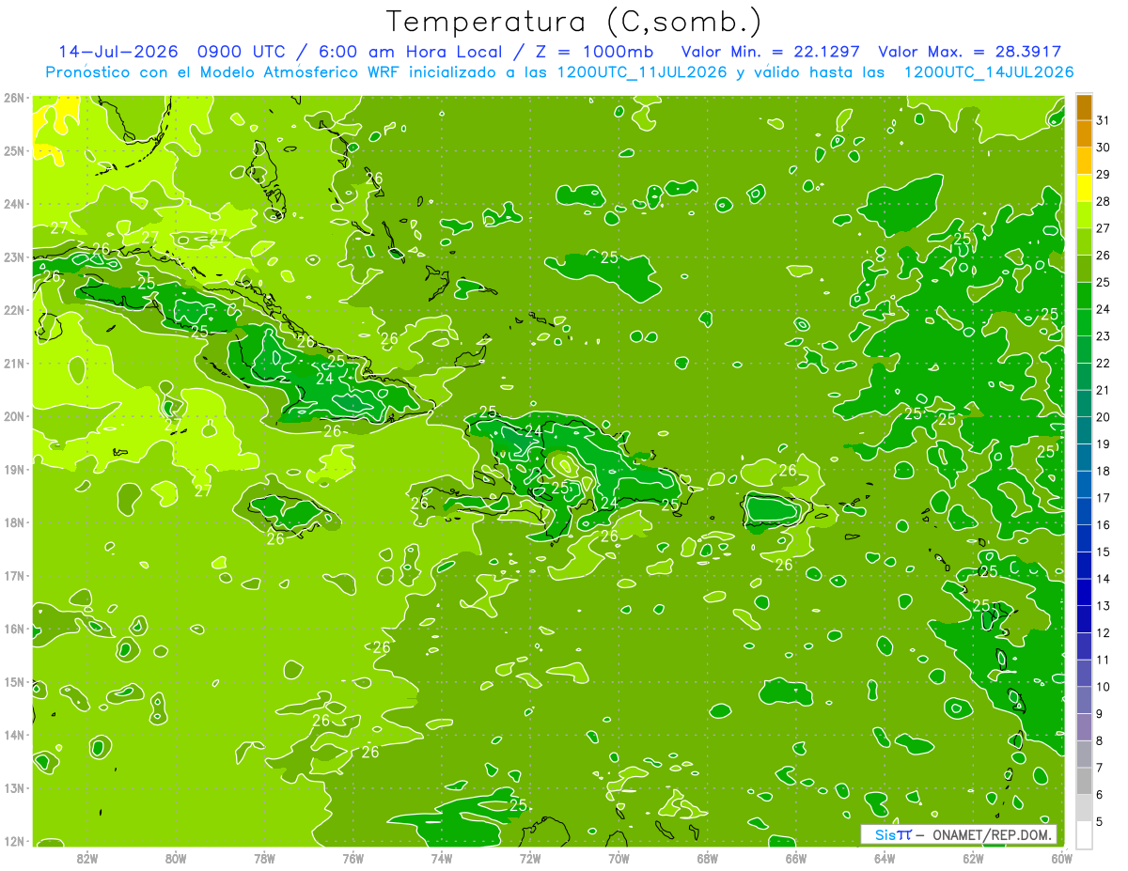This screenshot has width=1128, height=871.
Task: Click the "14N" latitude axis label
Action: [x=13, y=735]
